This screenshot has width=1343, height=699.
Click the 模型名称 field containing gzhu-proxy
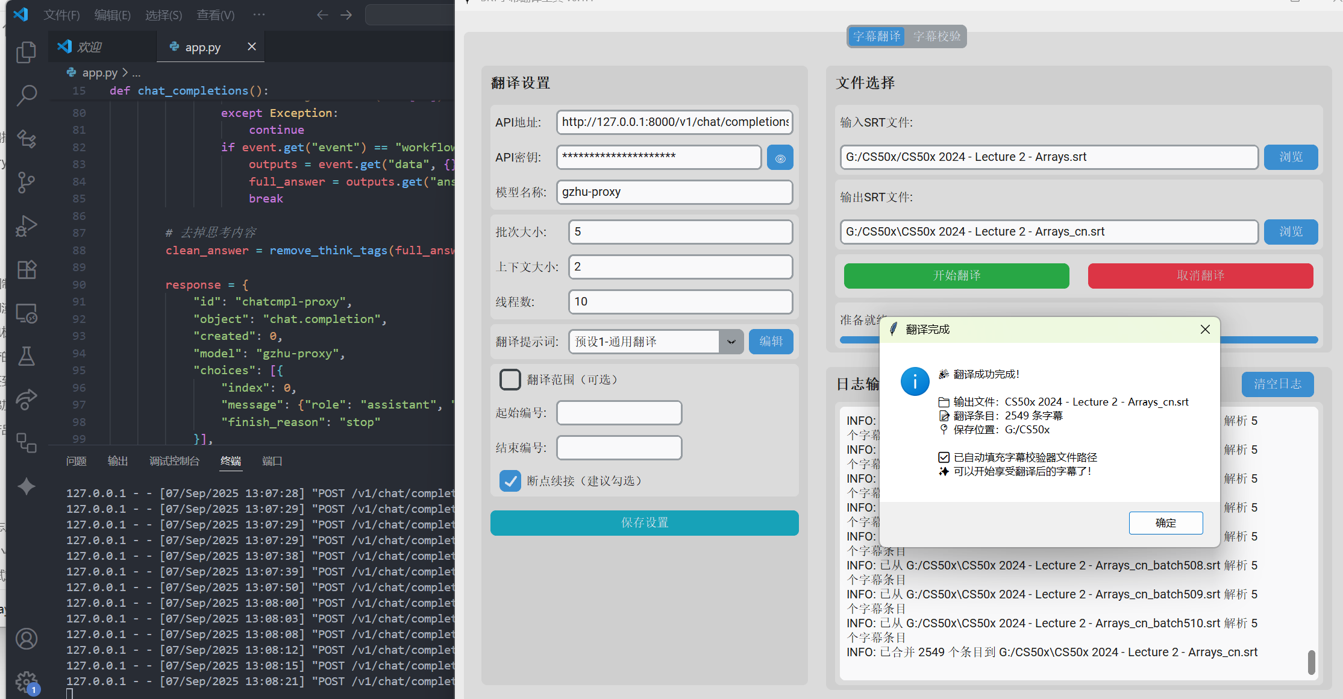point(674,192)
